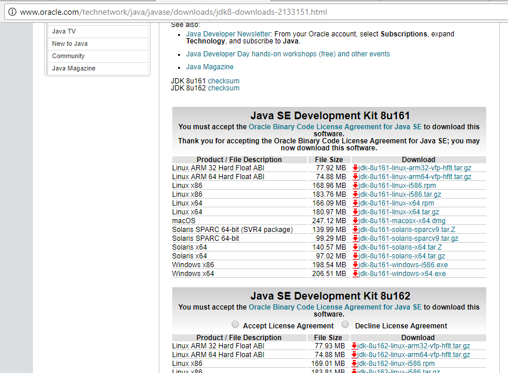508x373 pixels.
Task: Open Community sidebar item
Action: (x=98, y=56)
